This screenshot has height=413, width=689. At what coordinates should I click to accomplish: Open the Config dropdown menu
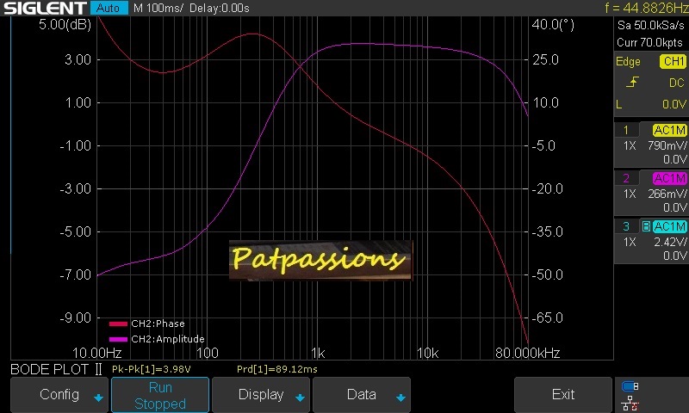click(59, 395)
